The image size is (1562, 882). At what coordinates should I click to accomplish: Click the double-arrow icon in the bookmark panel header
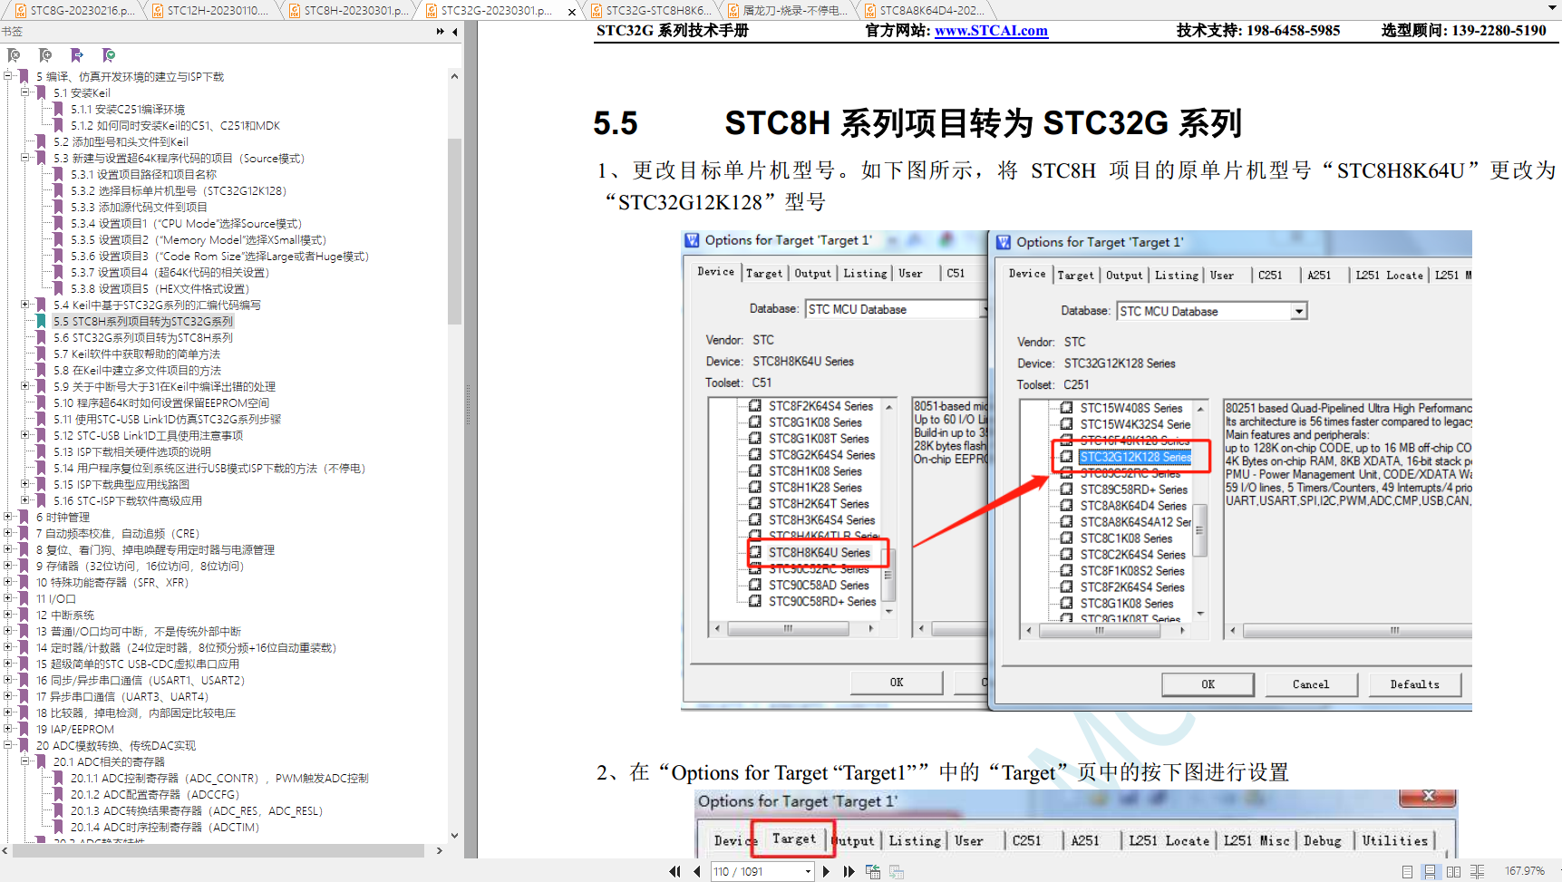tap(441, 32)
